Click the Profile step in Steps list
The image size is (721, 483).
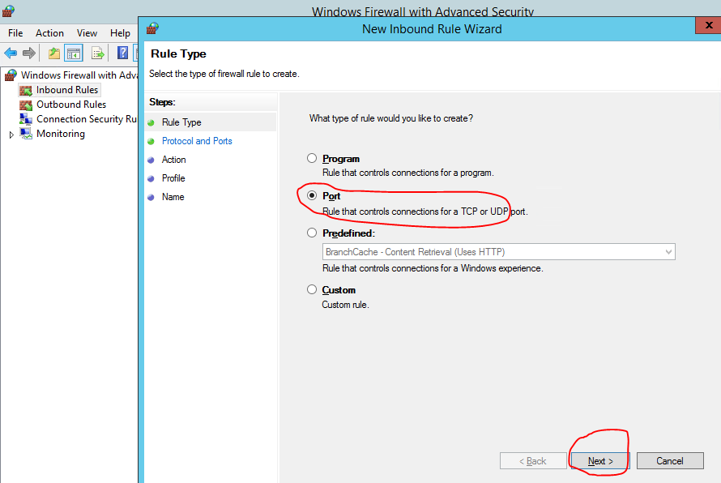[x=173, y=178]
